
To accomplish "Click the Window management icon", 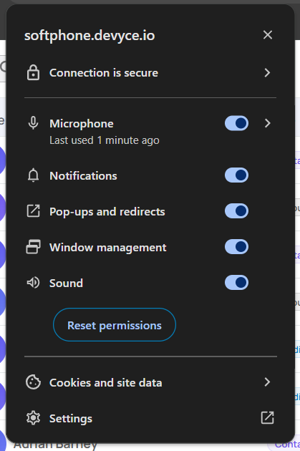I will [33, 247].
